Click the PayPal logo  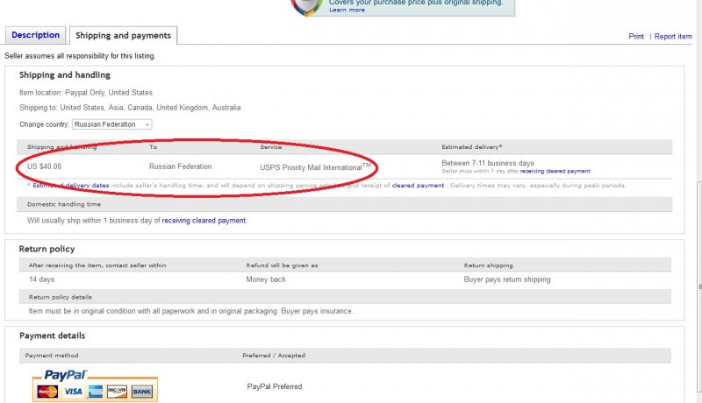pos(65,375)
